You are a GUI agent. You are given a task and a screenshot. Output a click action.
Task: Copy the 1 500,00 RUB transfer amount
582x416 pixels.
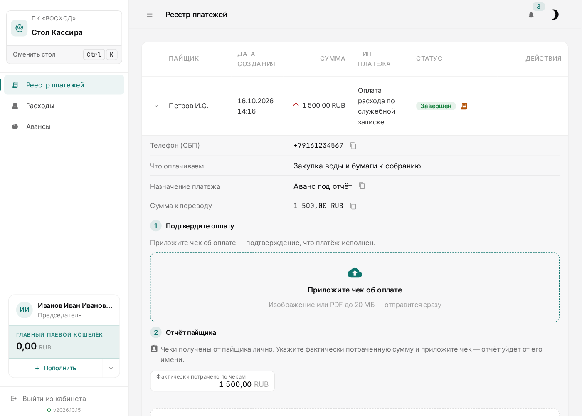tap(353, 206)
